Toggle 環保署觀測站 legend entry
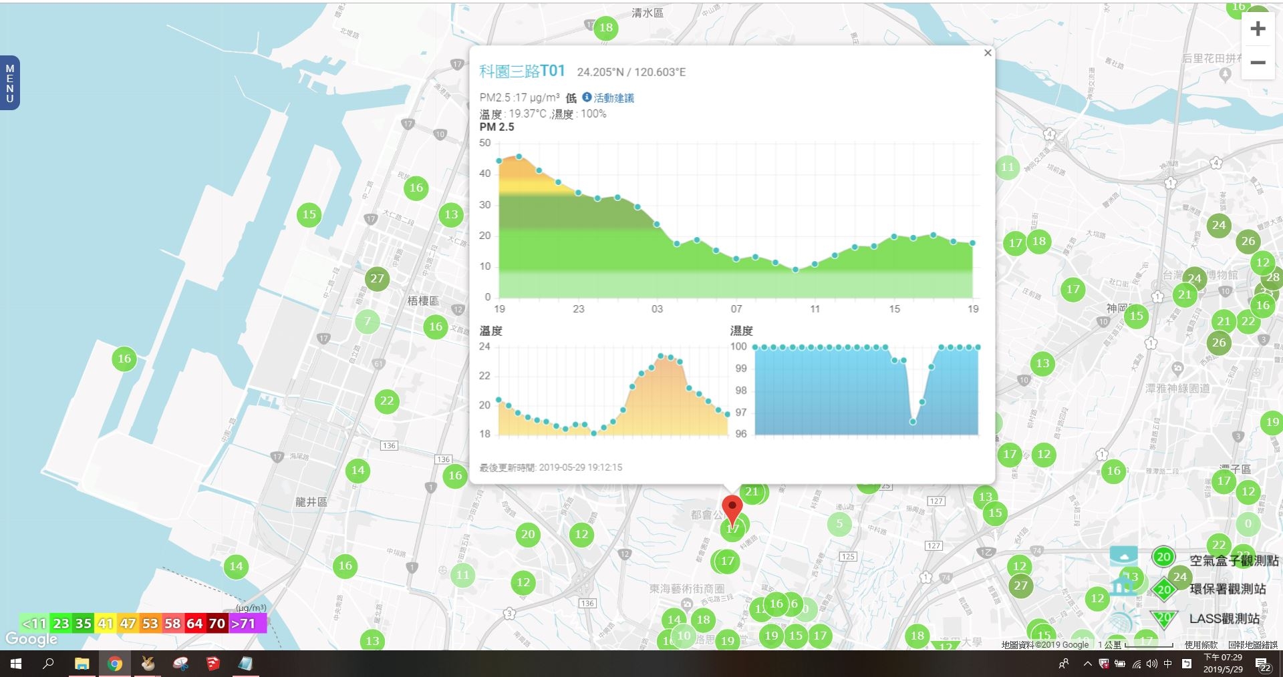This screenshot has width=1283, height=677. pos(1228,589)
